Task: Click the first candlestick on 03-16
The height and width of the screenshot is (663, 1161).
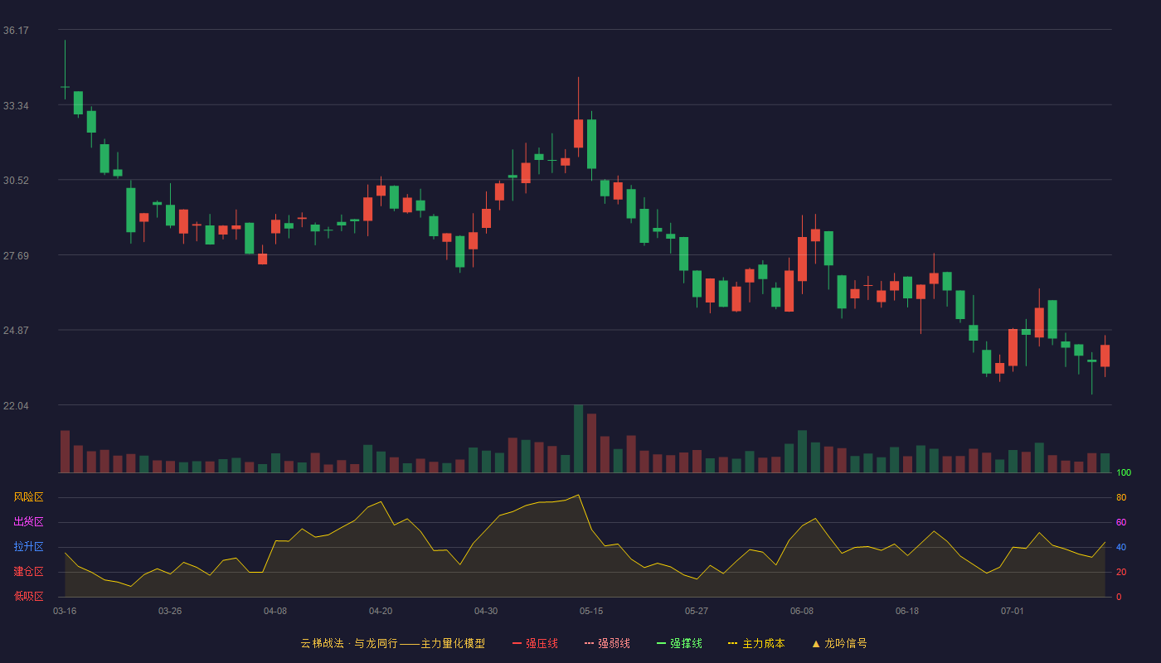Action: pos(65,86)
